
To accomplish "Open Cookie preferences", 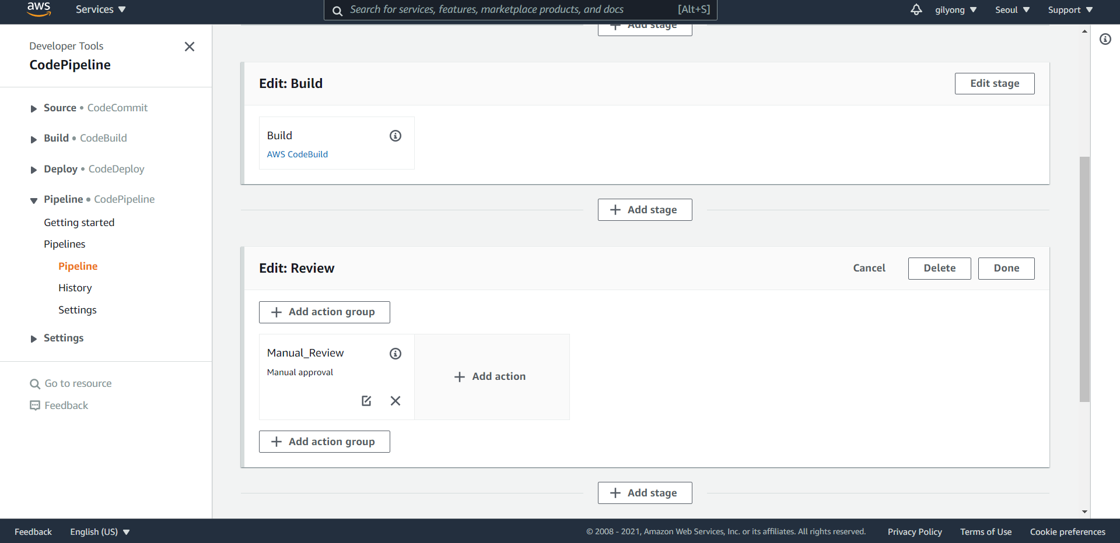I will 1067,532.
